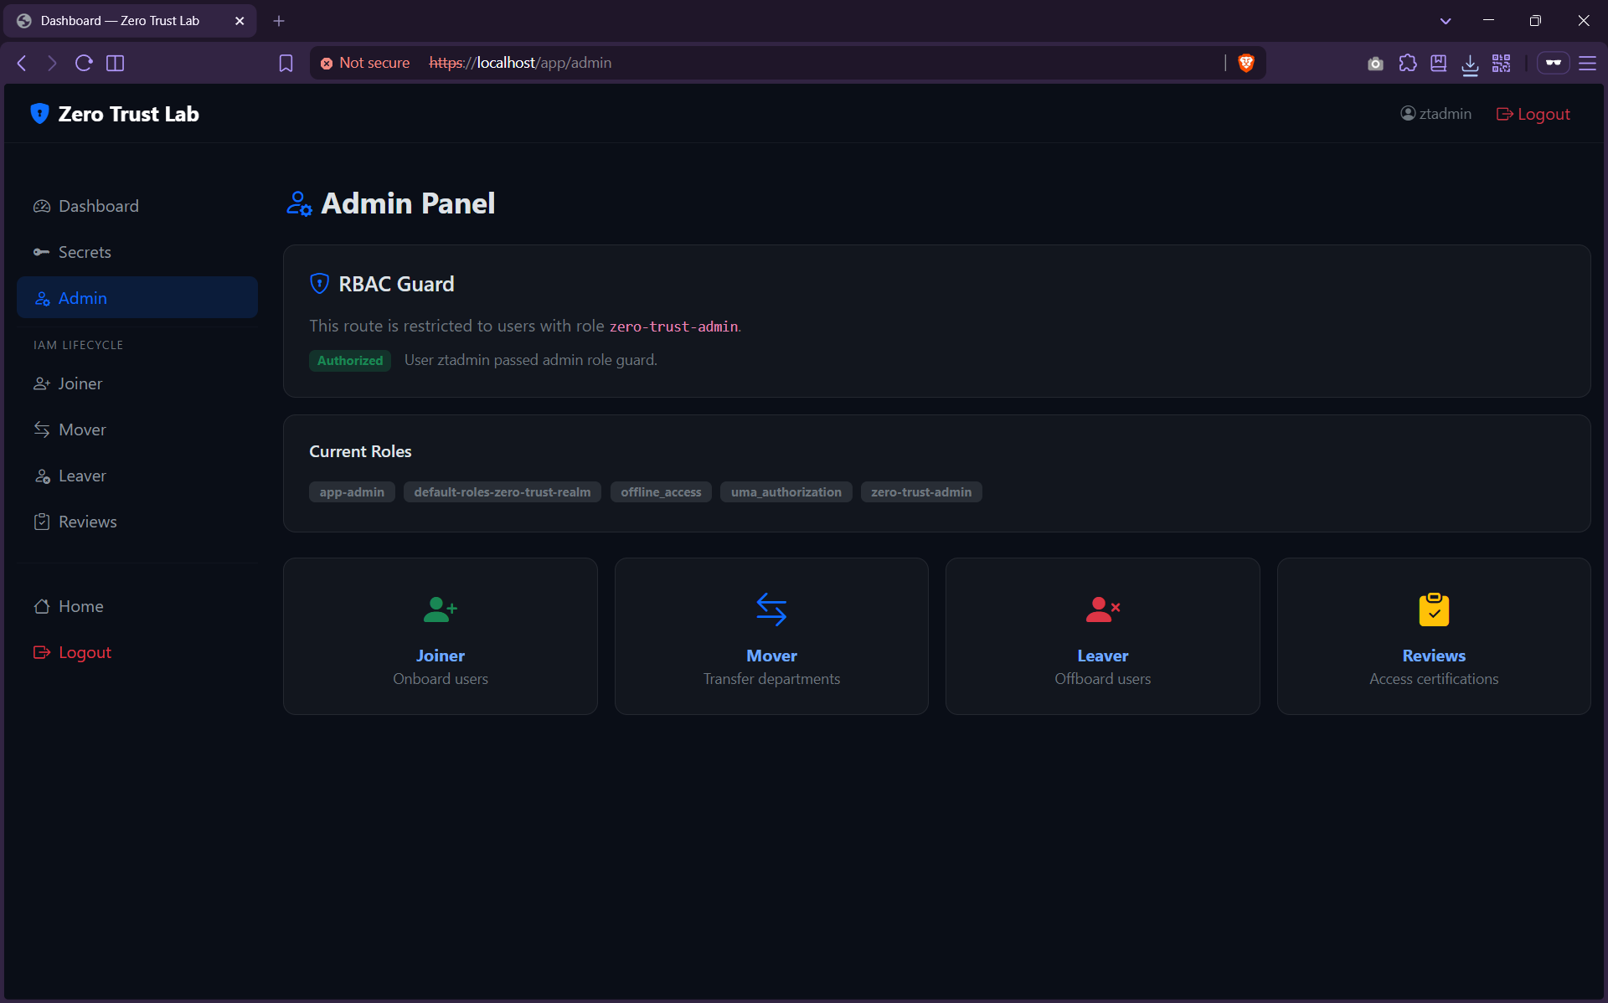1608x1003 pixels.
Task: Open Secrets in the sidebar
Action: coord(85,252)
